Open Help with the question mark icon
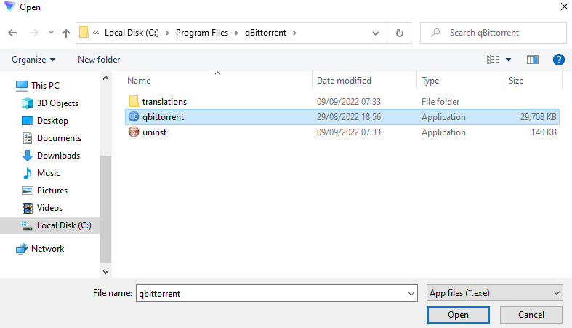 click(558, 60)
